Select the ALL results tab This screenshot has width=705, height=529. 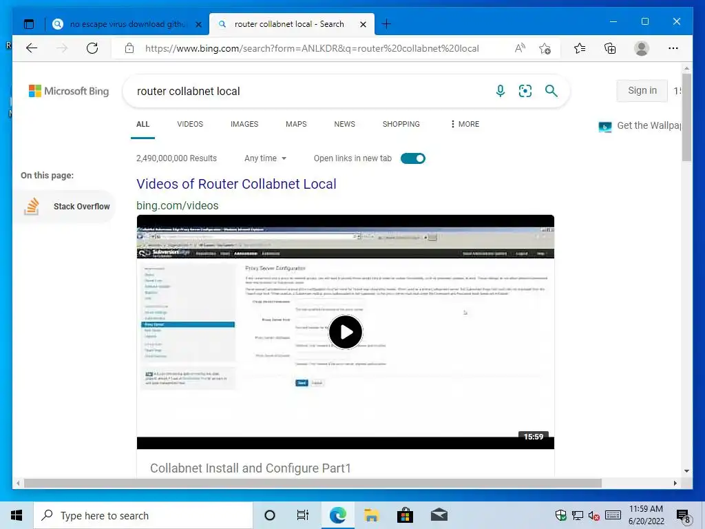(143, 124)
